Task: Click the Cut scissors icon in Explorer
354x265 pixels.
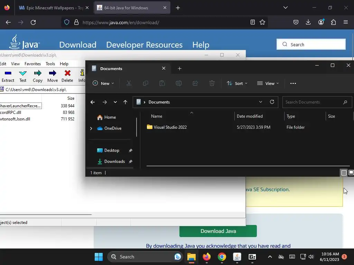Action: click(129, 84)
